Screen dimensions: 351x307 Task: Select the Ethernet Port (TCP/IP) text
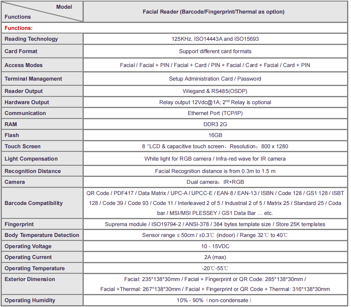point(215,113)
